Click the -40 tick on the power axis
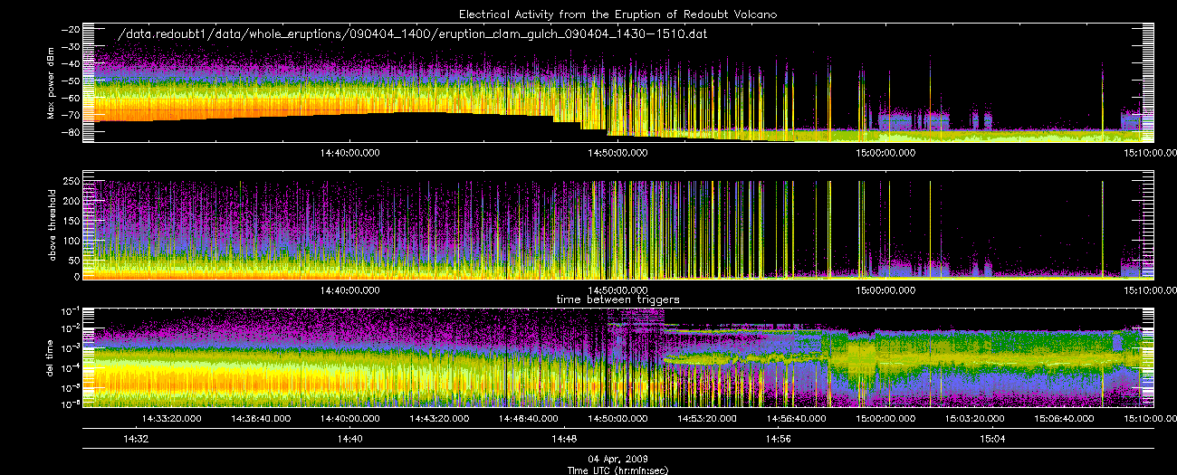The image size is (1177, 475). click(70, 63)
